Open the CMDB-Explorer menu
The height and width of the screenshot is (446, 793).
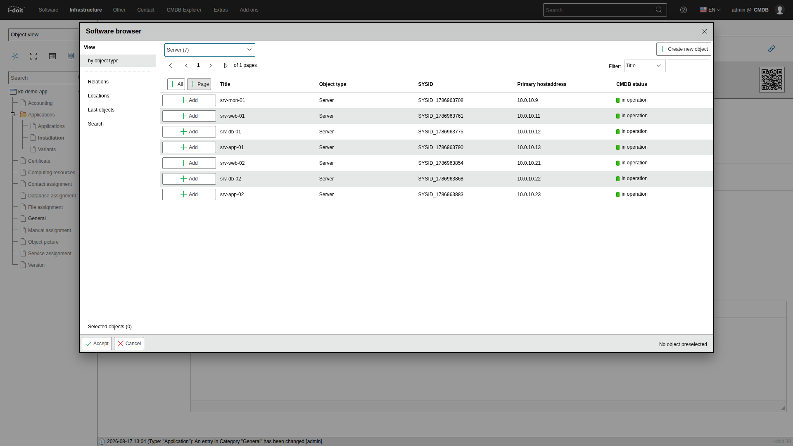(184, 10)
